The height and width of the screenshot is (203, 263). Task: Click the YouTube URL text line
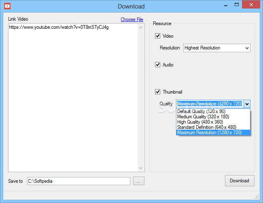coord(59,27)
